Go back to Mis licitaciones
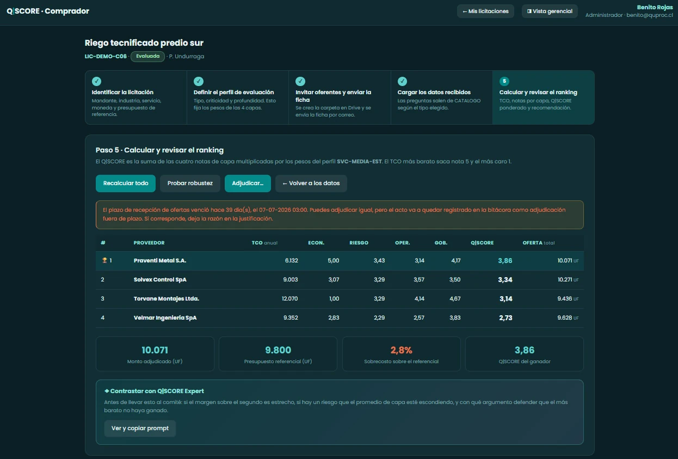Screen dimensions: 678x459 point(485,11)
